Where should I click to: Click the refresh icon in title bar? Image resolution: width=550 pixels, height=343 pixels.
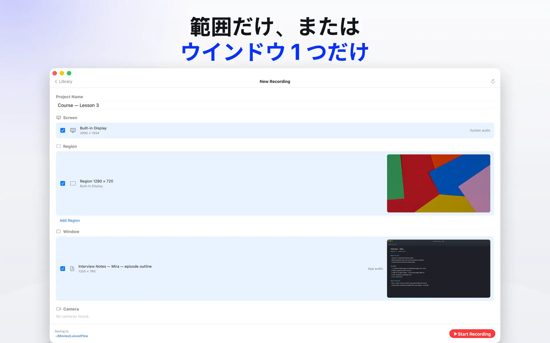tap(493, 81)
